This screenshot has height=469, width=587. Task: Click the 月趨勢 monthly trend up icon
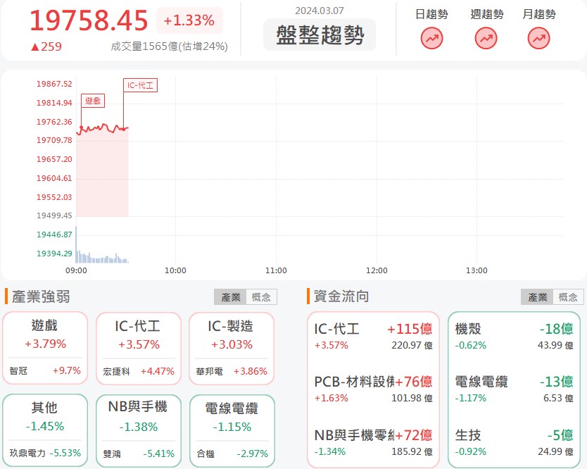pos(538,38)
